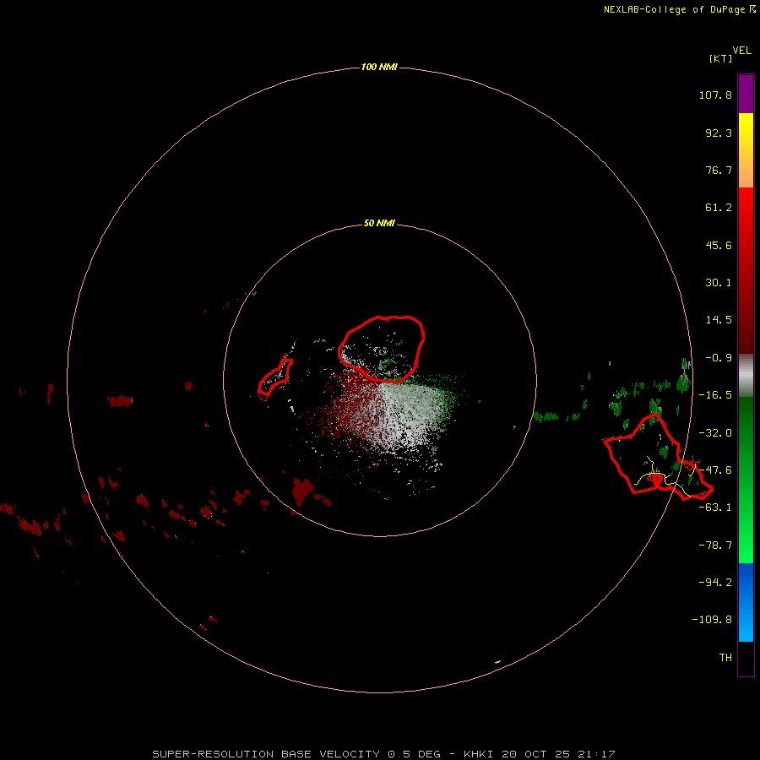This screenshot has width=760, height=760.
Task: Click the [KT] units label
Action: pyautogui.click(x=720, y=58)
